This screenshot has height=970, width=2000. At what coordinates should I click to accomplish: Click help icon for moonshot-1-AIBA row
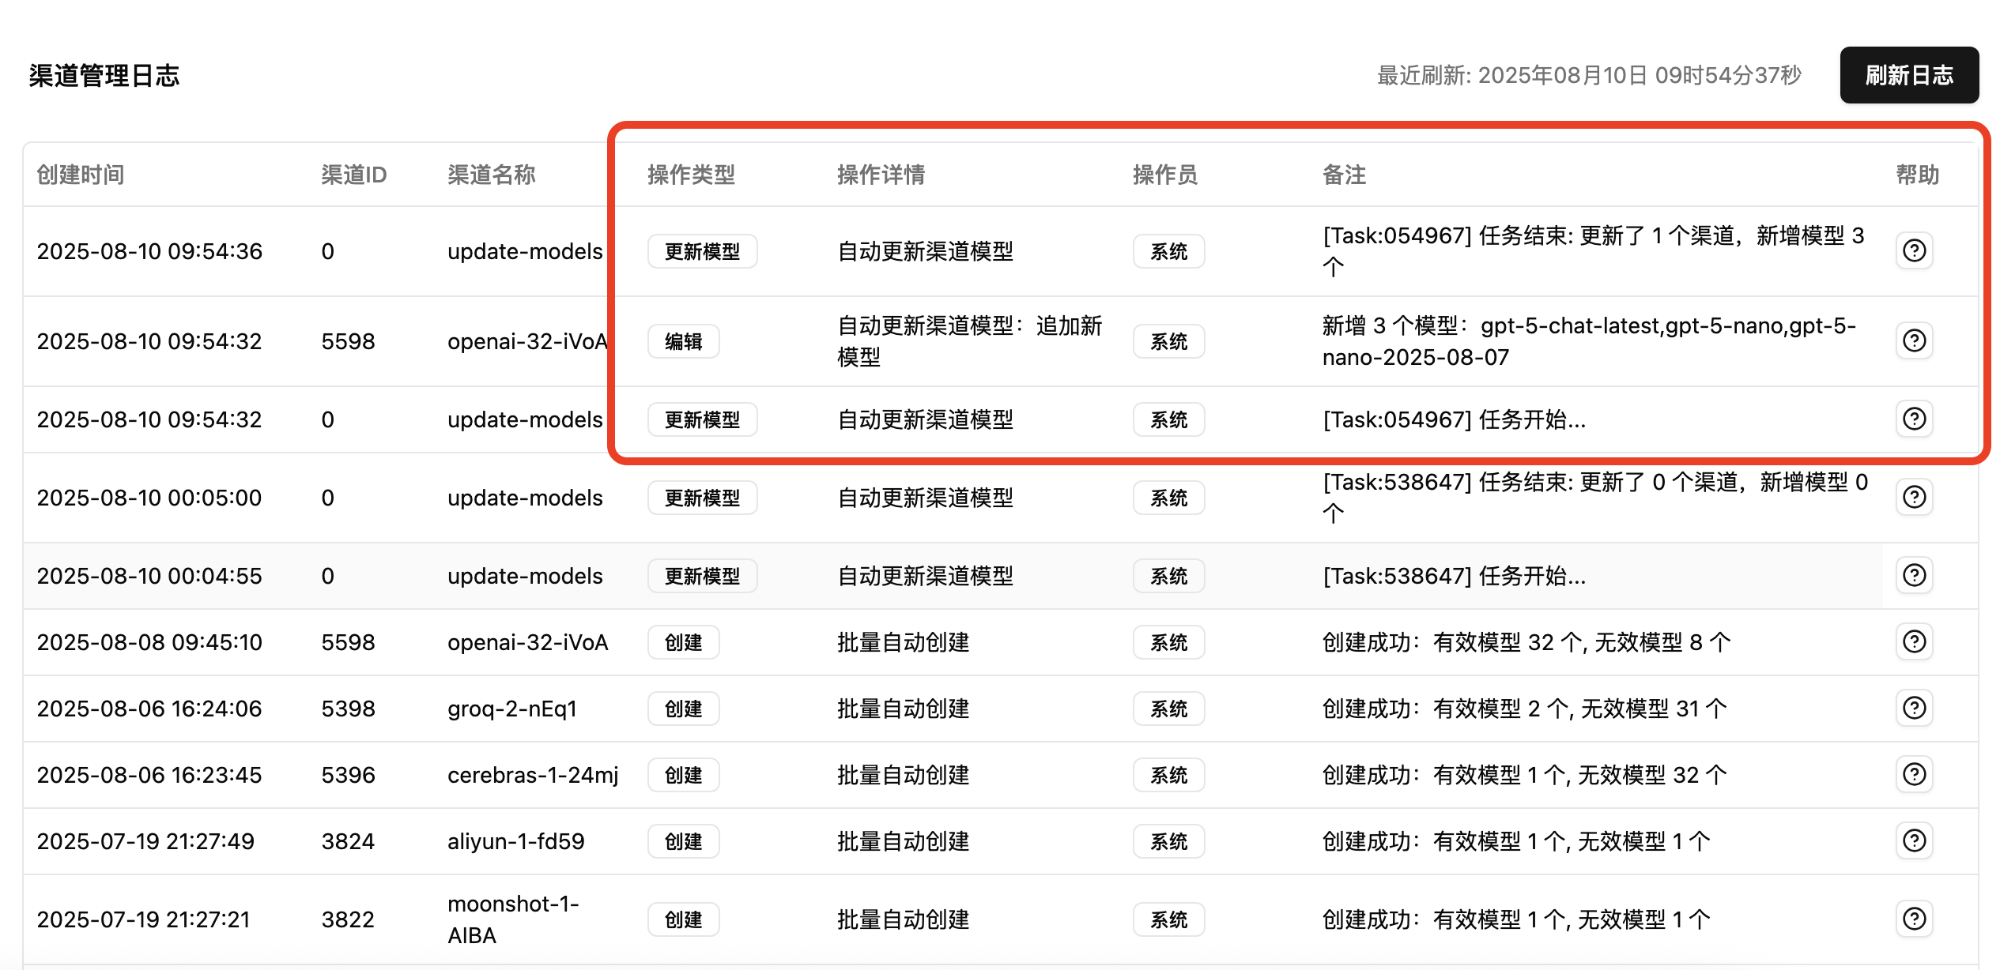1914,919
